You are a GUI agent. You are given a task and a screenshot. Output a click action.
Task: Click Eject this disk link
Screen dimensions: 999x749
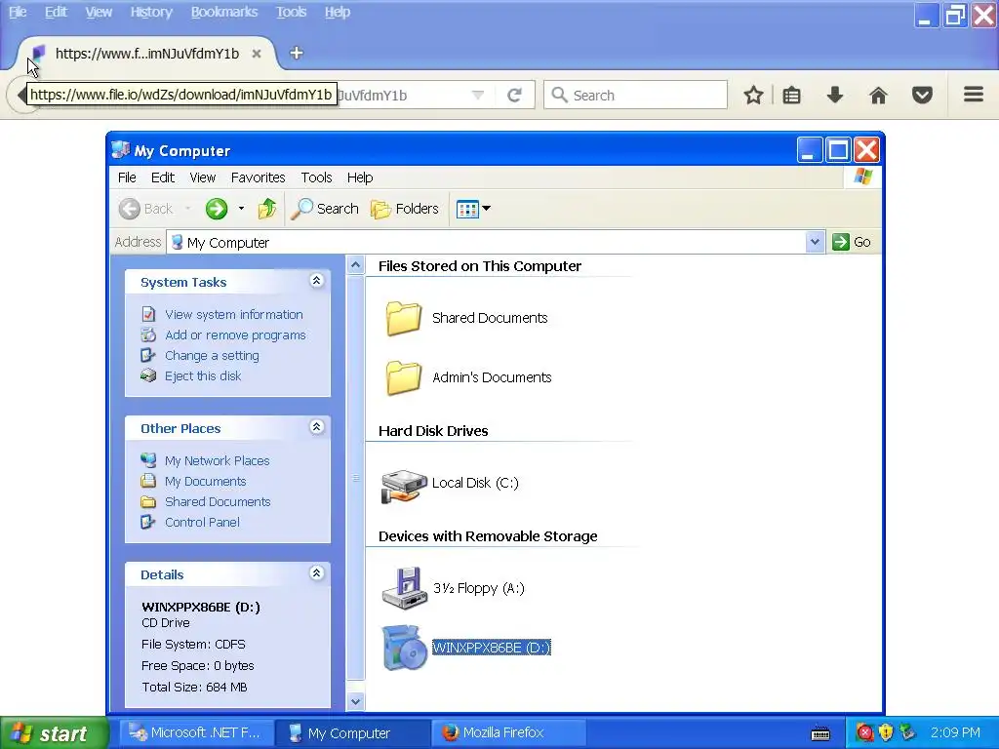click(203, 375)
